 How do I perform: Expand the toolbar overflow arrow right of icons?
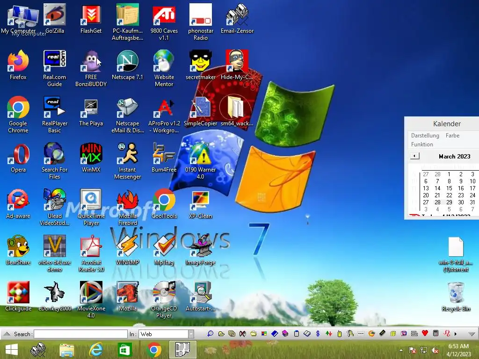pyautogui.click(x=456, y=334)
